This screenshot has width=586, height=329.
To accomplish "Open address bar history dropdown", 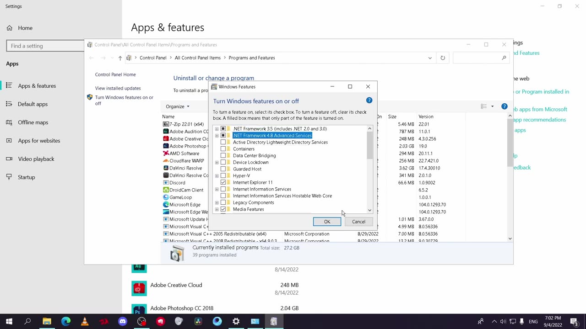I will pos(430,58).
